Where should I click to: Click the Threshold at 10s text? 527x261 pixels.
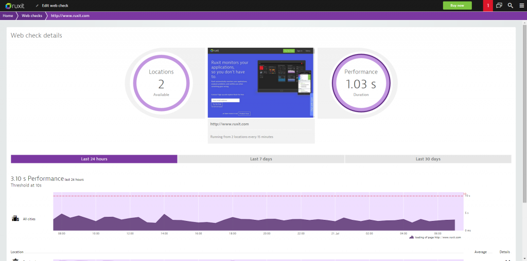pyautogui.click(x=26, y=185)
